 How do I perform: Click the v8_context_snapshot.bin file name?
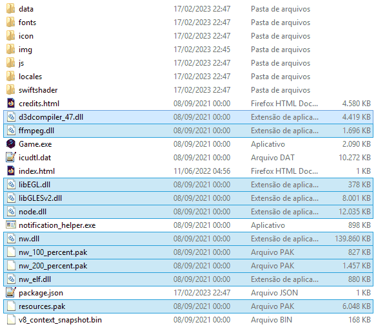tap(60, 320)
